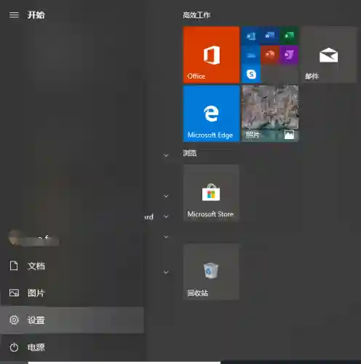361x364 pixels.
Task: Open 设置 settings
Action: click(x=72, y=320)
